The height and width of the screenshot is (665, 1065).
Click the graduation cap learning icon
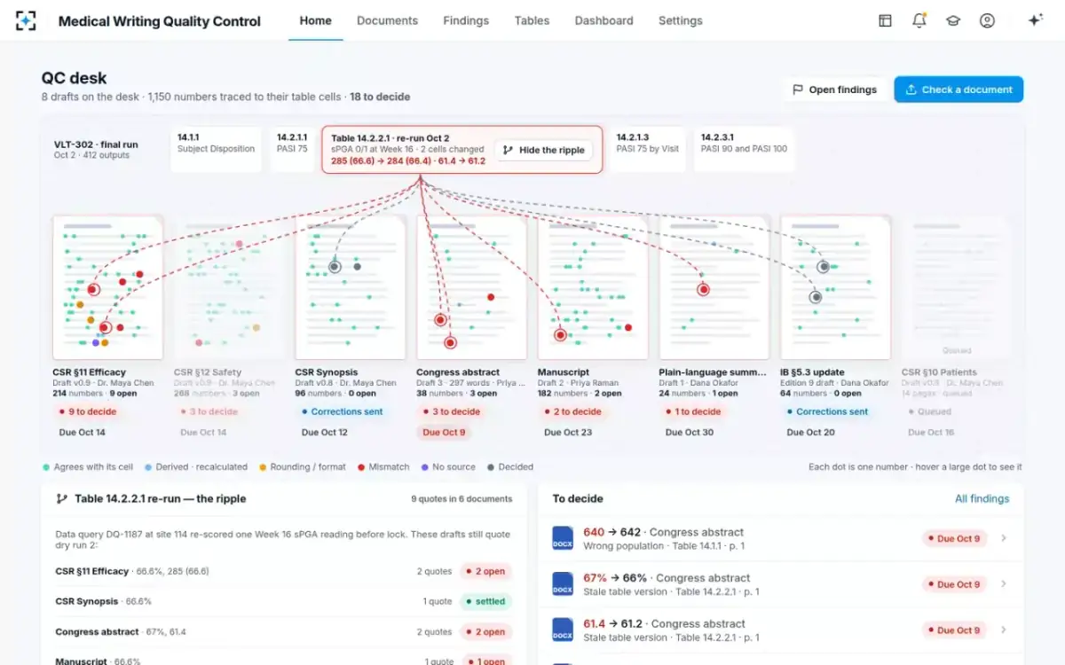953,20
